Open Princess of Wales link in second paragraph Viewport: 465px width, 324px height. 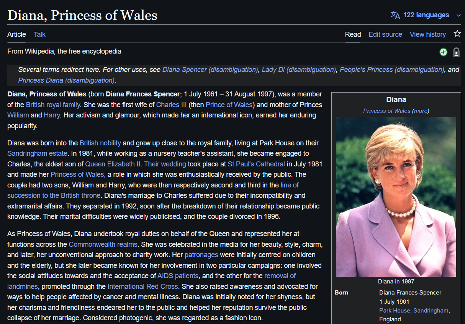[x=77, y=174]
